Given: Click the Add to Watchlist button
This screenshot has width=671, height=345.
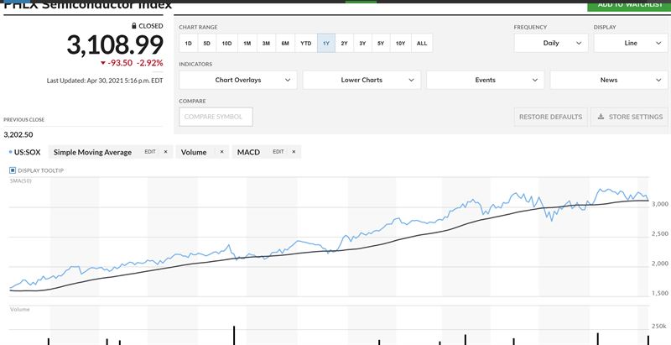Looking at the screenshot, I should click(629, 4).
